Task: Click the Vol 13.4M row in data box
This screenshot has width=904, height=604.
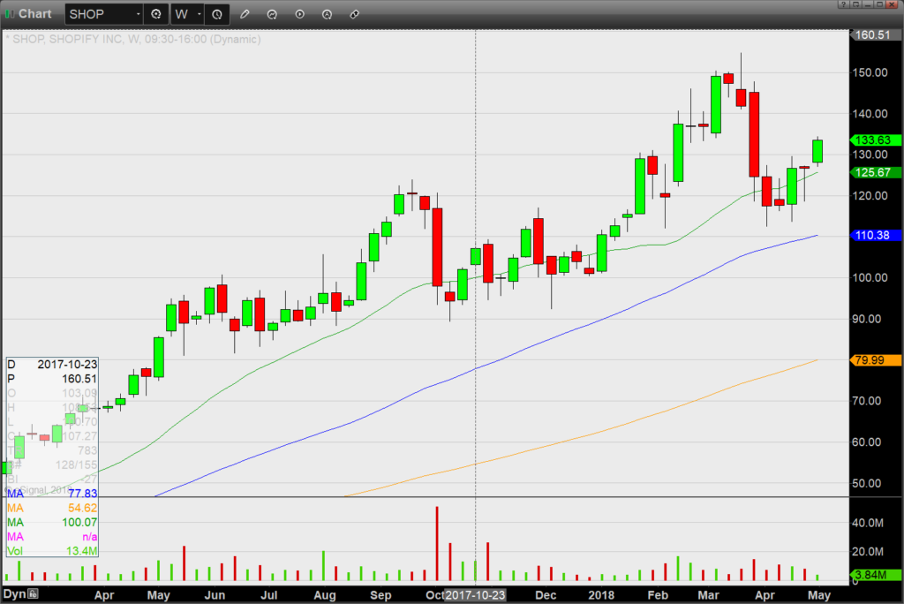Action: (x=52, y=551)
